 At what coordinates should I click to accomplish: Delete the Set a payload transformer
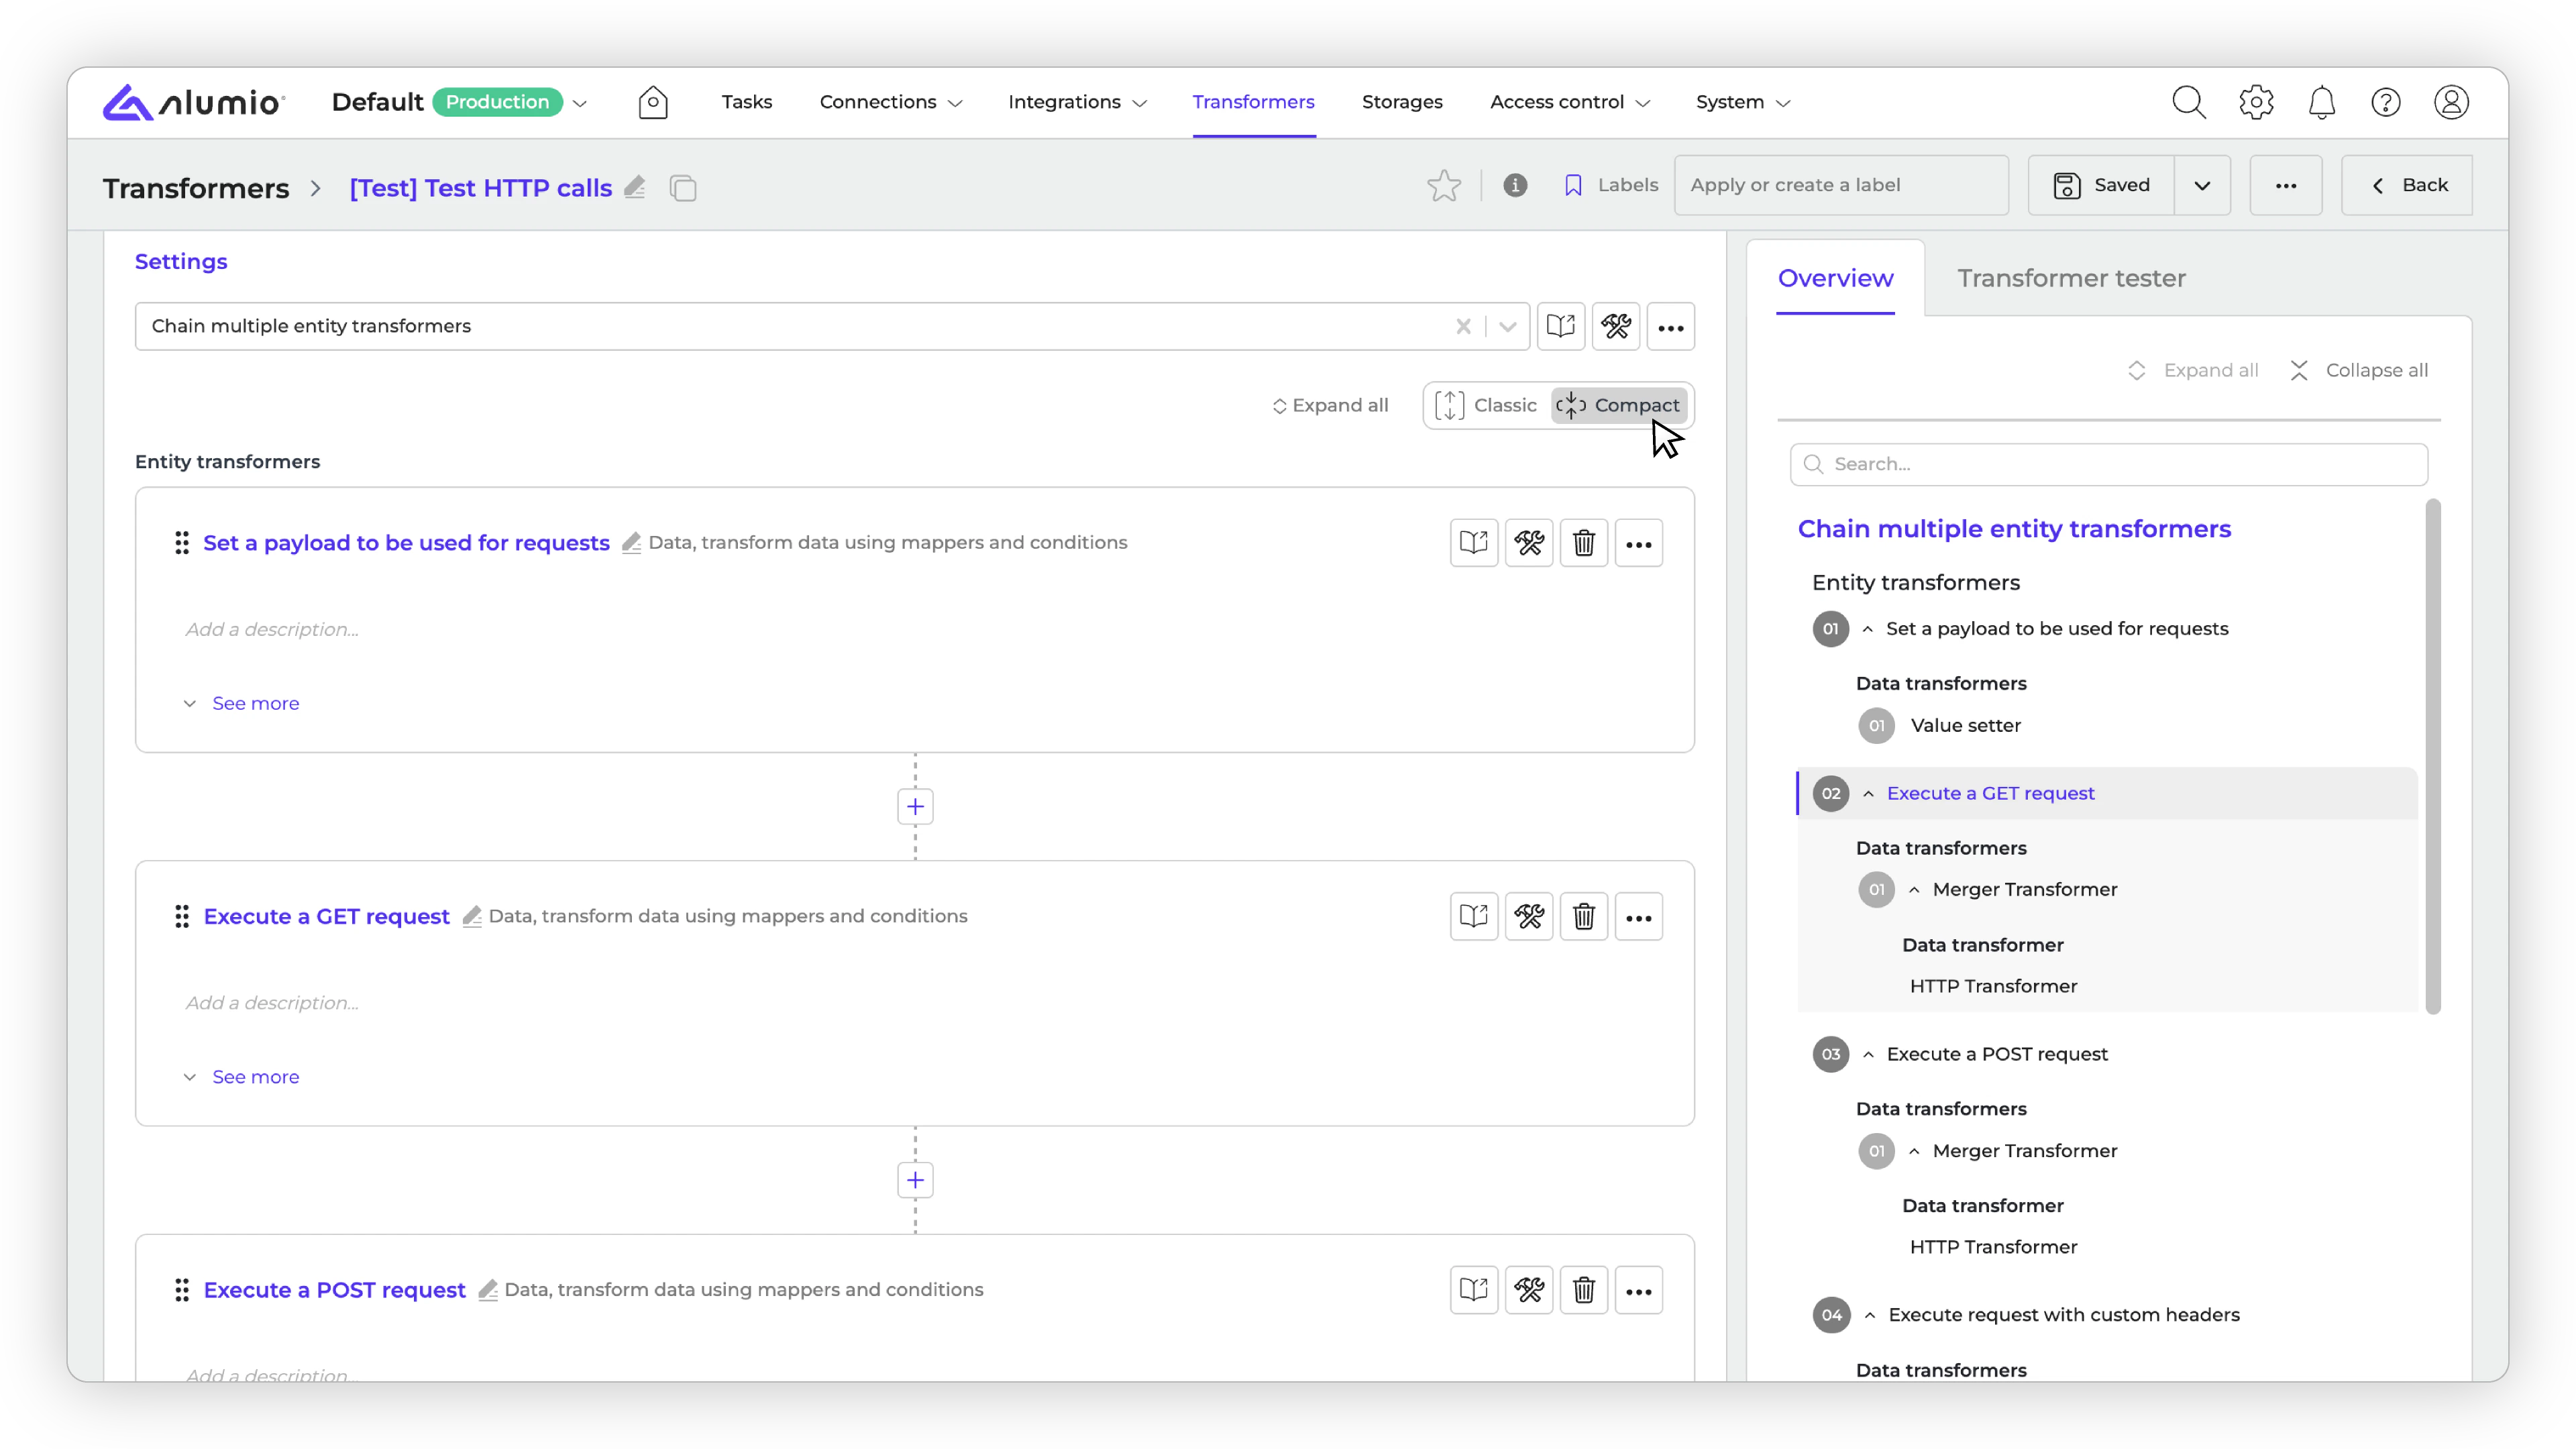(1584, 543)
